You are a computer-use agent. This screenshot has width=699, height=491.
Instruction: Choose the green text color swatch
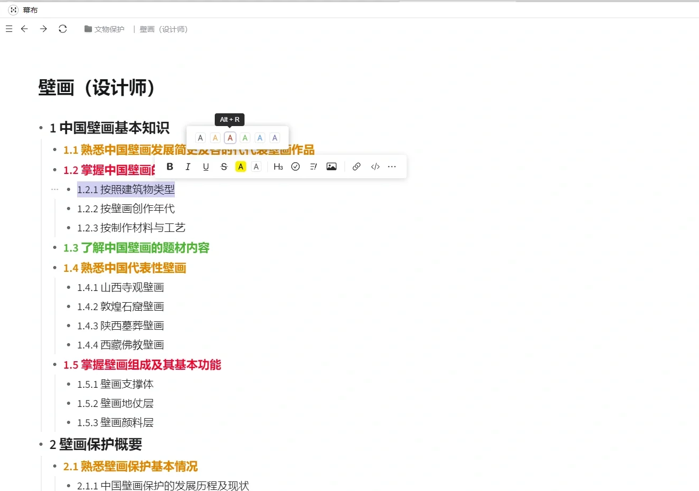[x=245, y=137]
